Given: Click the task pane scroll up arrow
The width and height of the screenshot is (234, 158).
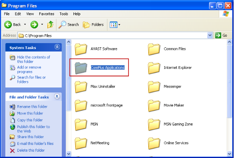Looking at the screenshot, I should click(x=69, y=42).
